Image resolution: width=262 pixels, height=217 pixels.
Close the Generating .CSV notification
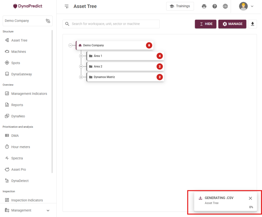250,198
